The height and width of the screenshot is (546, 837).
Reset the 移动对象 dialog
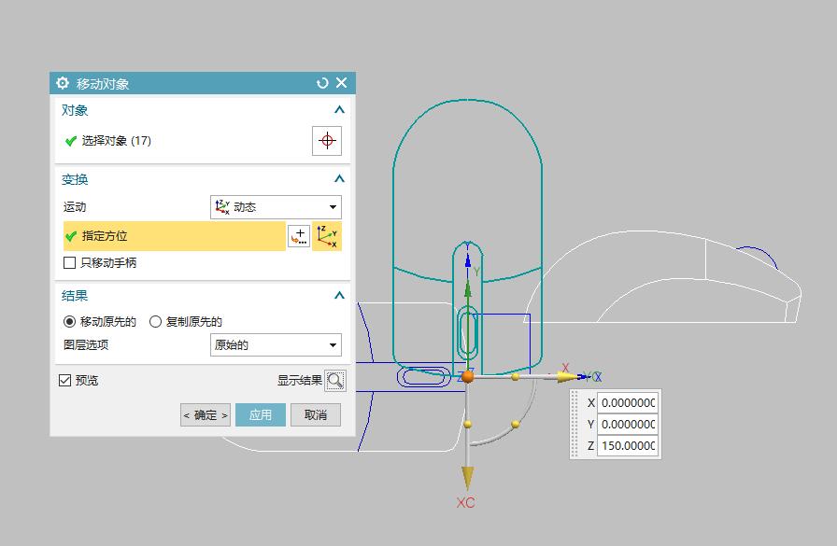322,82
